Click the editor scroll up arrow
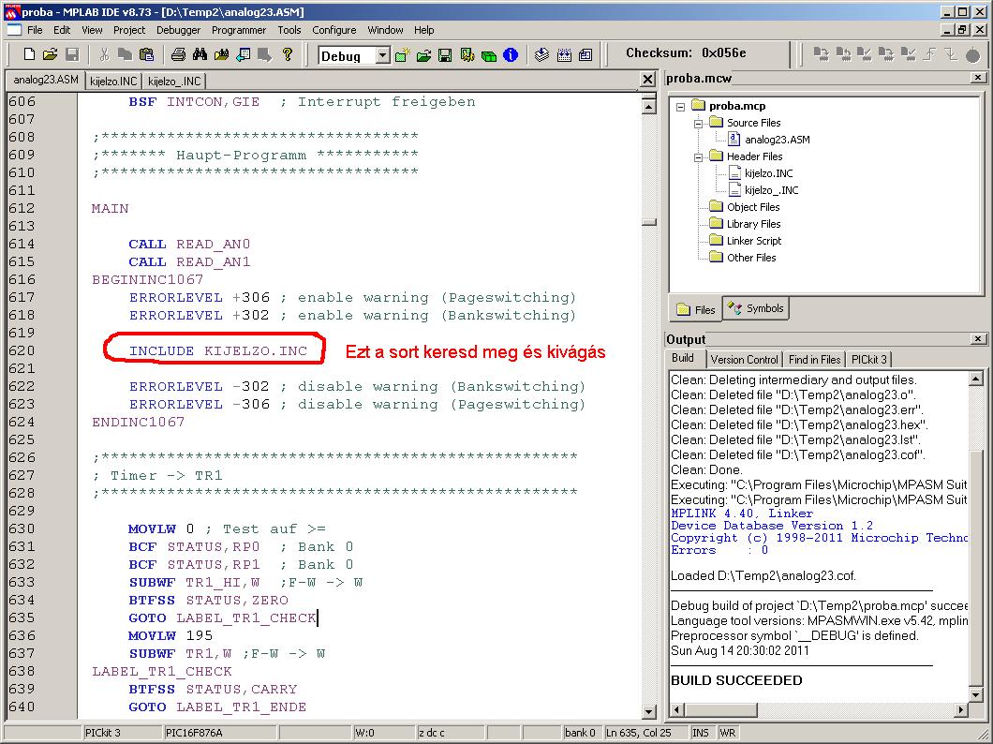Viewport: 993px width, 744px height. coord(648,107)
